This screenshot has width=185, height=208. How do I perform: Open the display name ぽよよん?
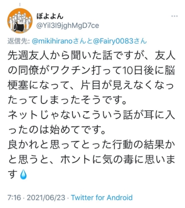50,16
